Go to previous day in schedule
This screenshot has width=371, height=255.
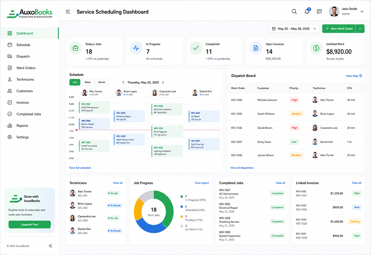(x=123, y=82)
